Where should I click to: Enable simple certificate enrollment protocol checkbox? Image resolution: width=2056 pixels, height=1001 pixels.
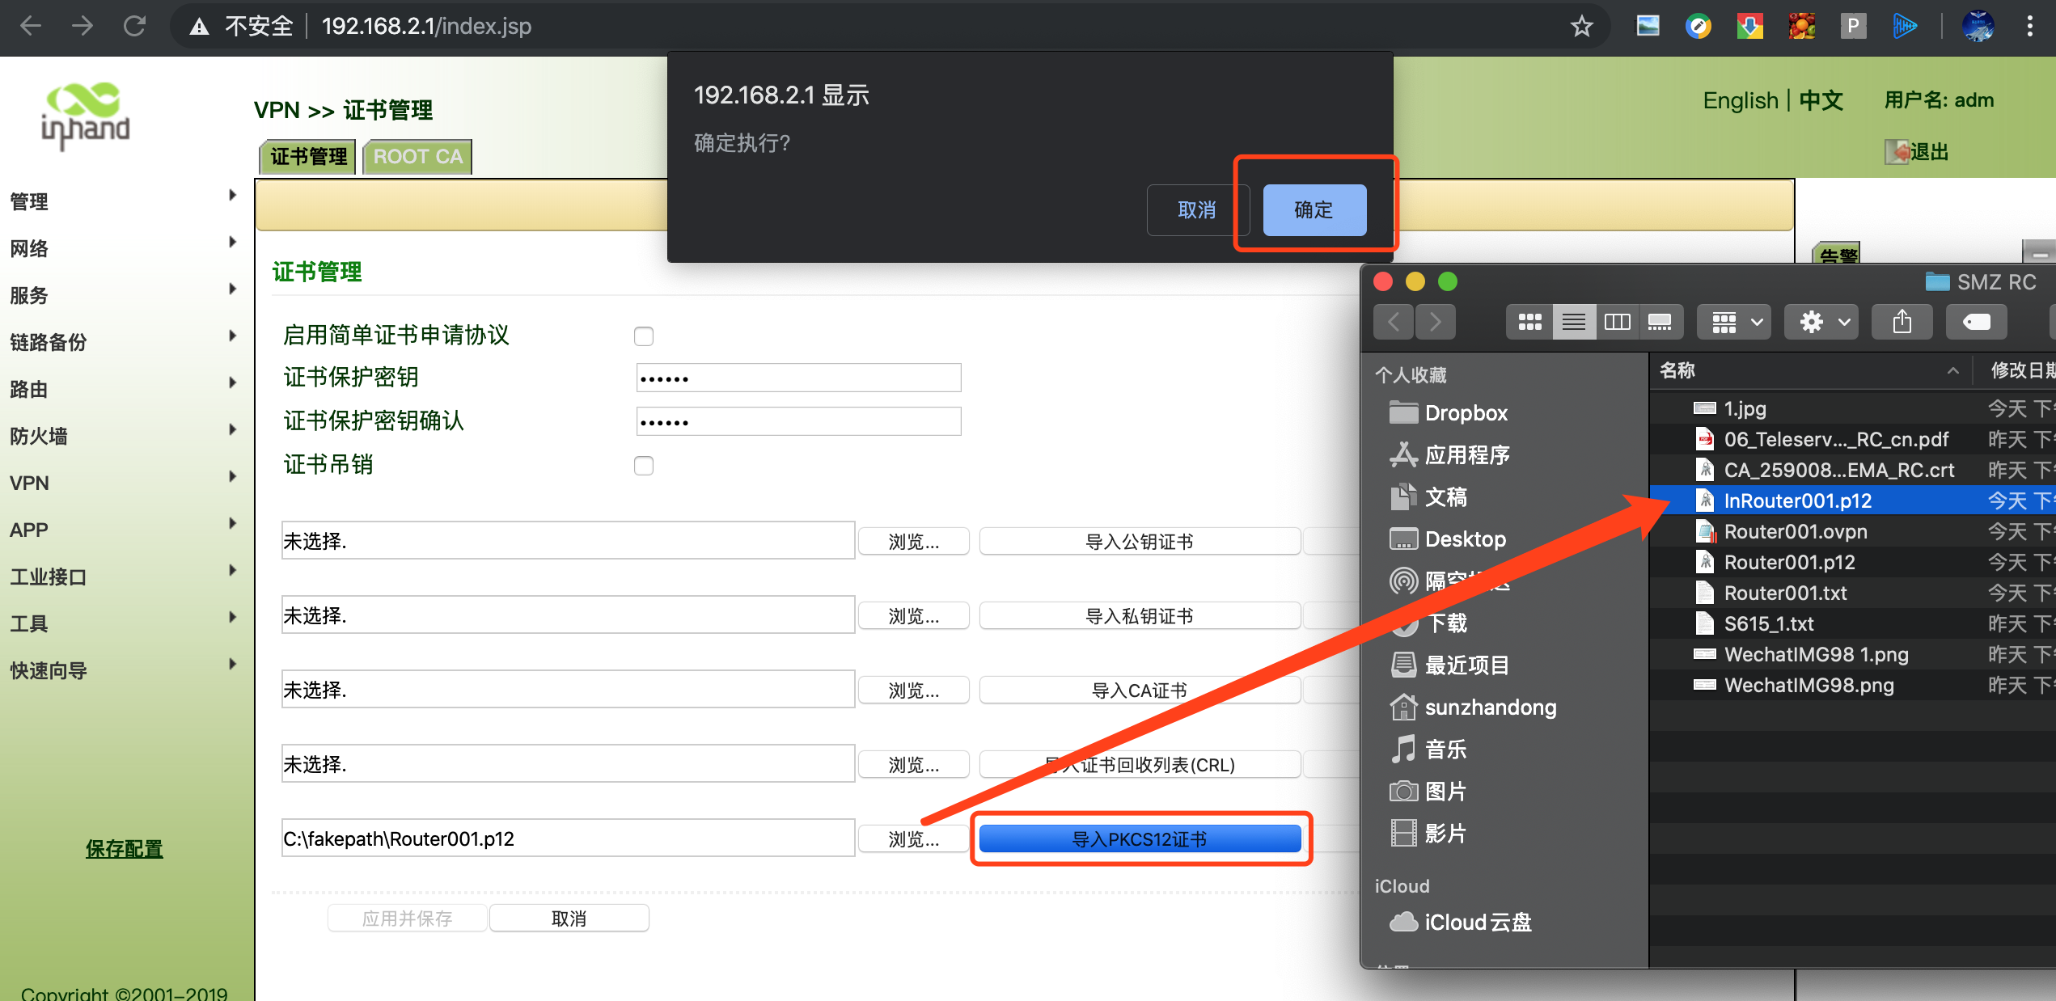644,336
